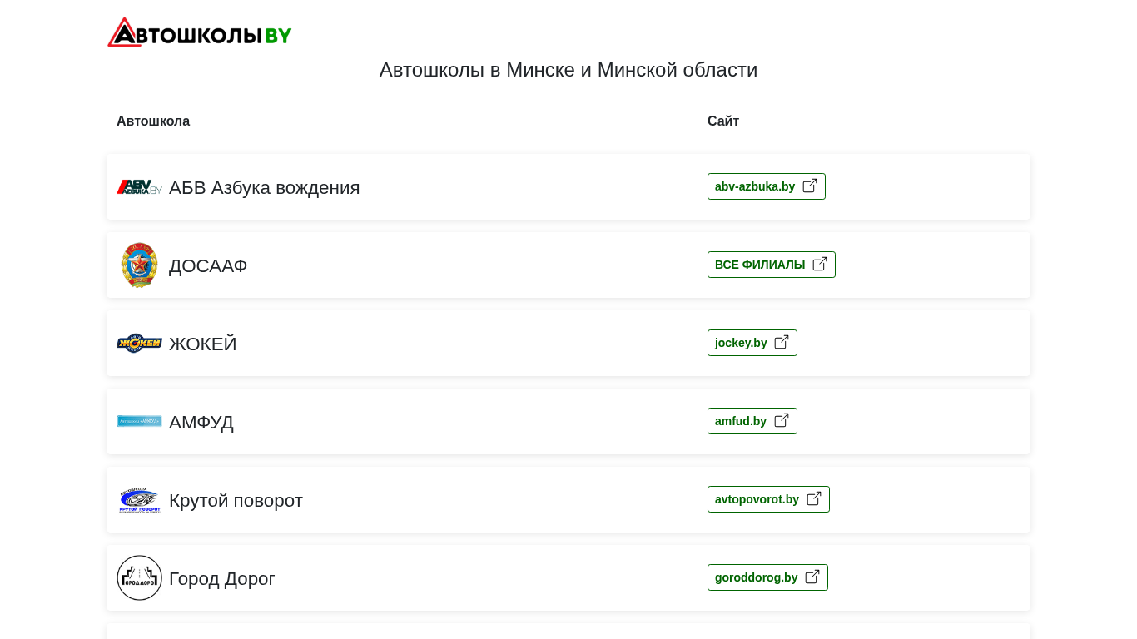Visit the jockey.by website
This screenshot has height=639, width=1137.
pos(741,343)
